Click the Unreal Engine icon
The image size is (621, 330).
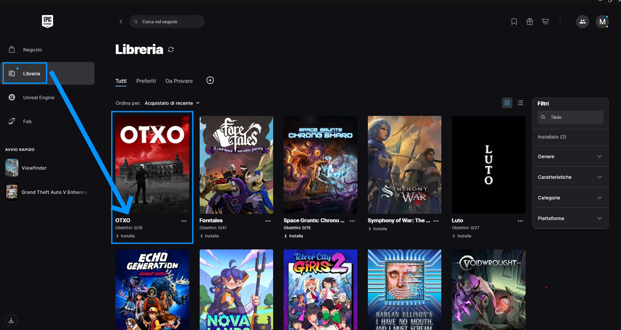[x=12, y=97]
